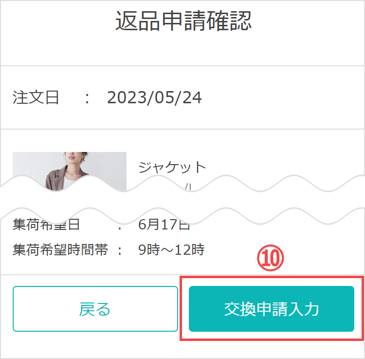The image size is (365, 359).
Task: Click the upper wavy omission line
Action: tap(182, 184)
